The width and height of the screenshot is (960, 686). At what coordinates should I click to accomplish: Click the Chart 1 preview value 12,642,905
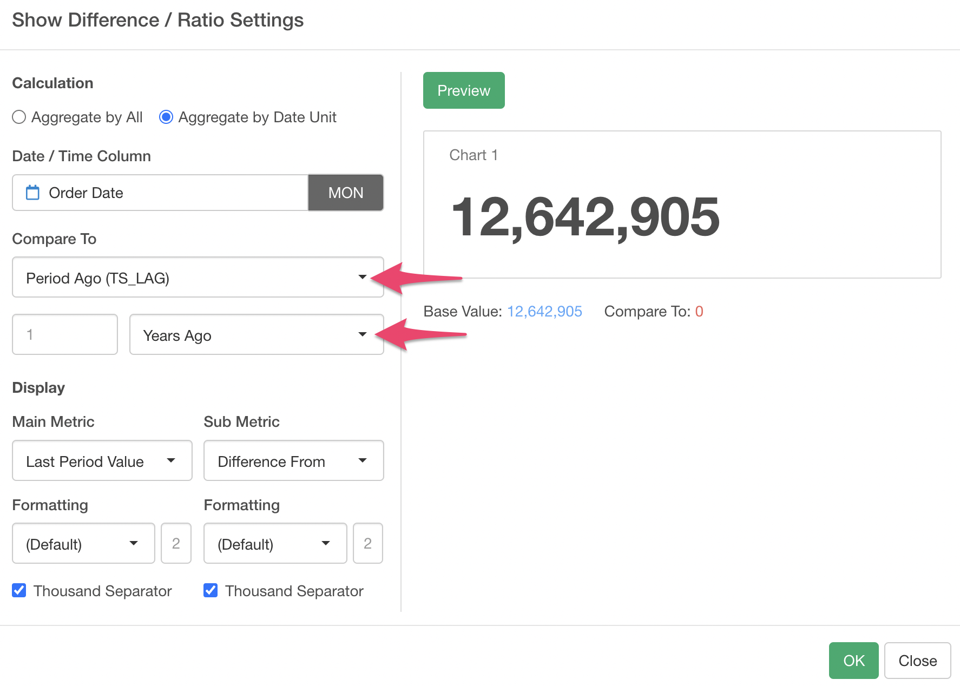pyautogui.click(x=585, y=217)
